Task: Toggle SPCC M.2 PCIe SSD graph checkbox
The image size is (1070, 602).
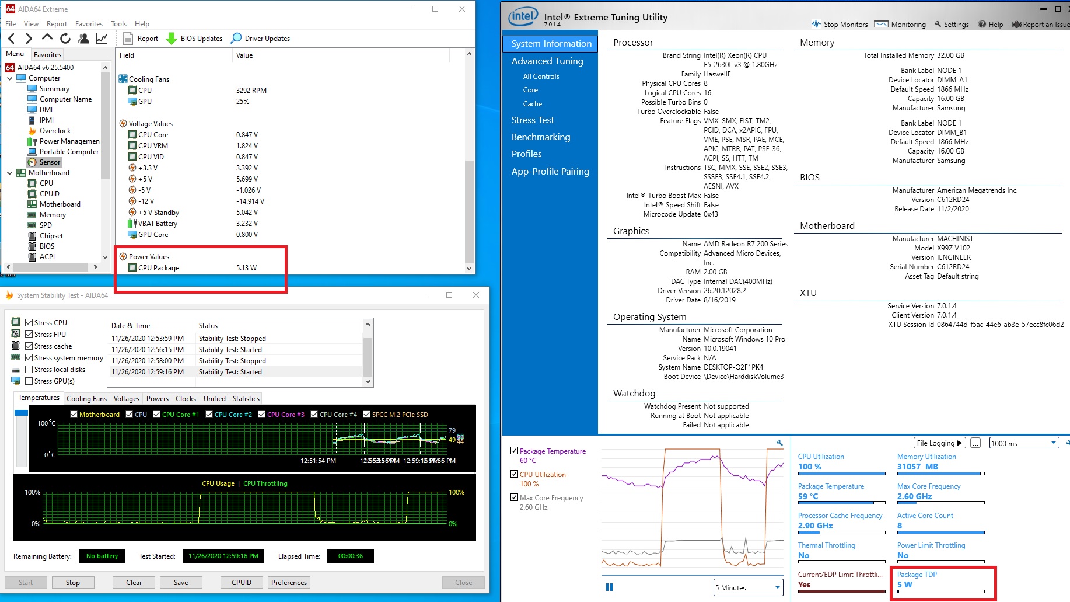Action: click(x=367, y=415)
